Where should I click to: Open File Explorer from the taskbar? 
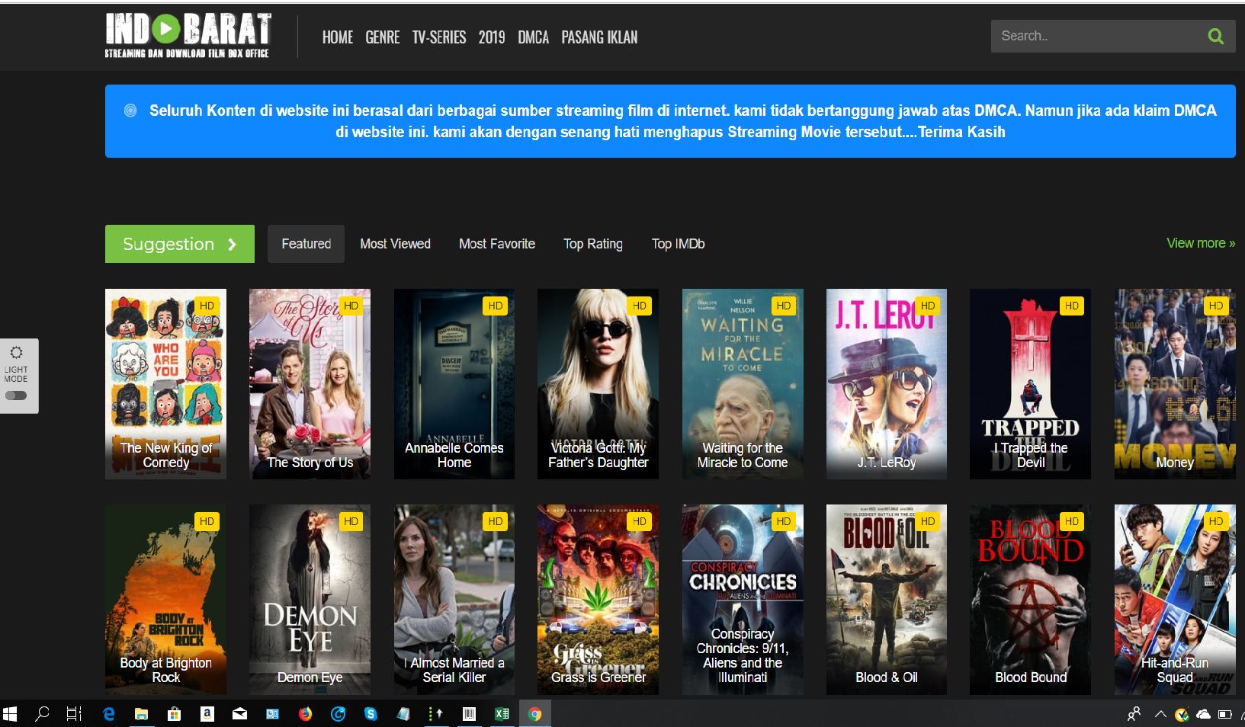point(141,714)
